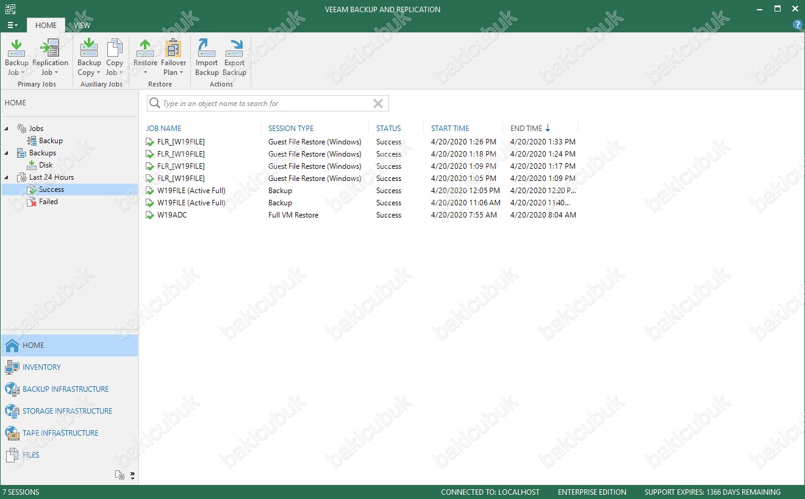Viewport: 805px width, 499px height.
Task: Select the Backup item under Jobs
Action: point(51,141)
